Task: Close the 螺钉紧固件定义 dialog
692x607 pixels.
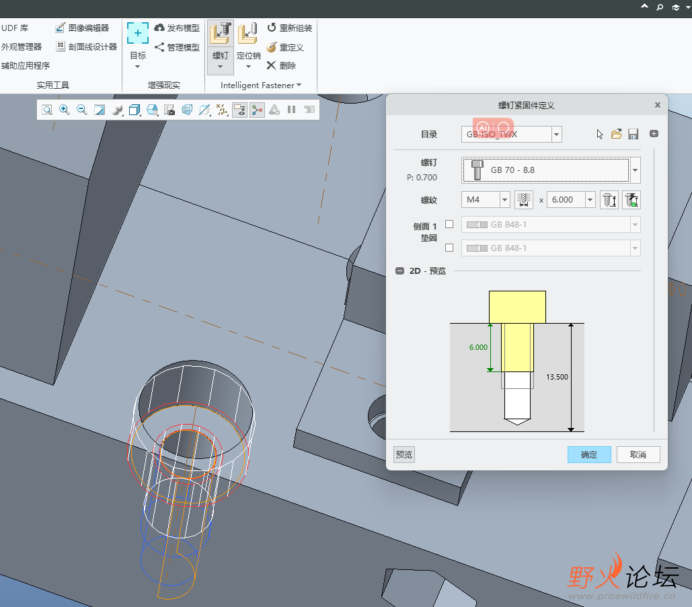Action: pos(658,105)
